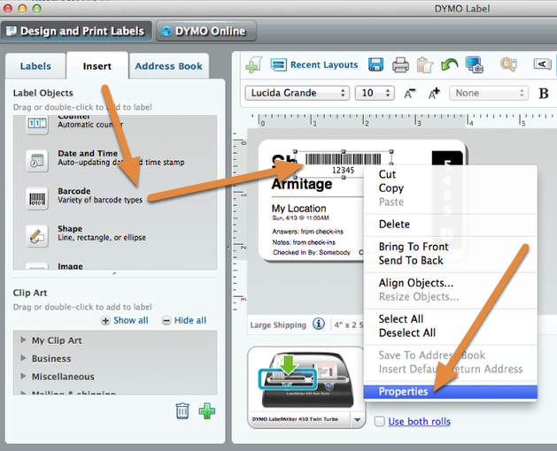Viewport: 557px width, 451px height.
Task: Expand the Business clip art category
Action: pyautogui.click(x=23, y=357)
